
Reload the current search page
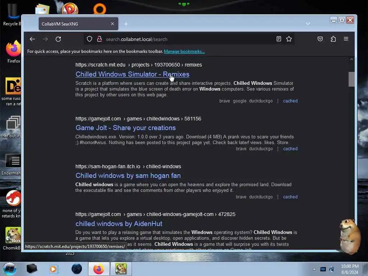pos(58,39)
